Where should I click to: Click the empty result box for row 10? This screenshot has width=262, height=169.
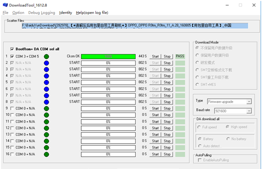180,115
